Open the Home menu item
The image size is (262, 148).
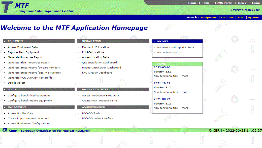(x=192, y=3)
